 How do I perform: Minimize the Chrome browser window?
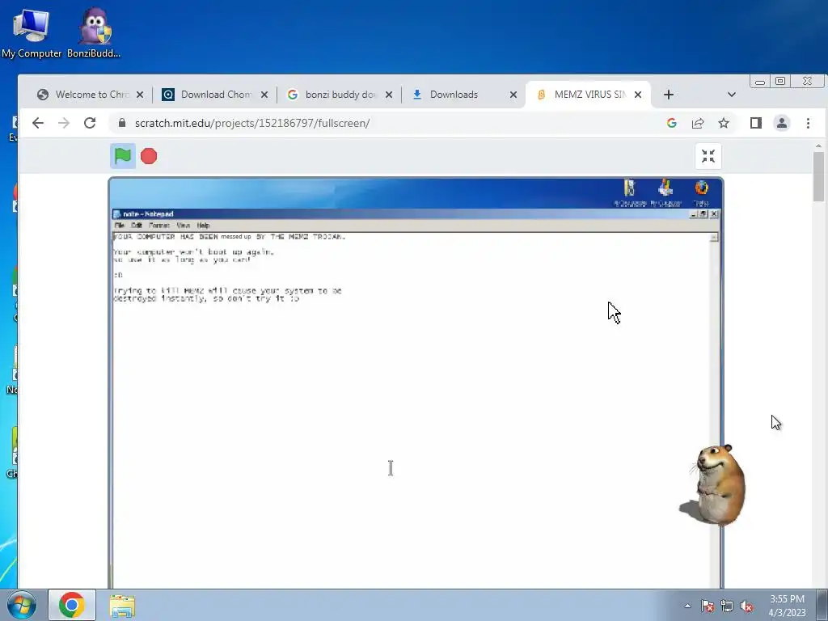pos(760,82)
